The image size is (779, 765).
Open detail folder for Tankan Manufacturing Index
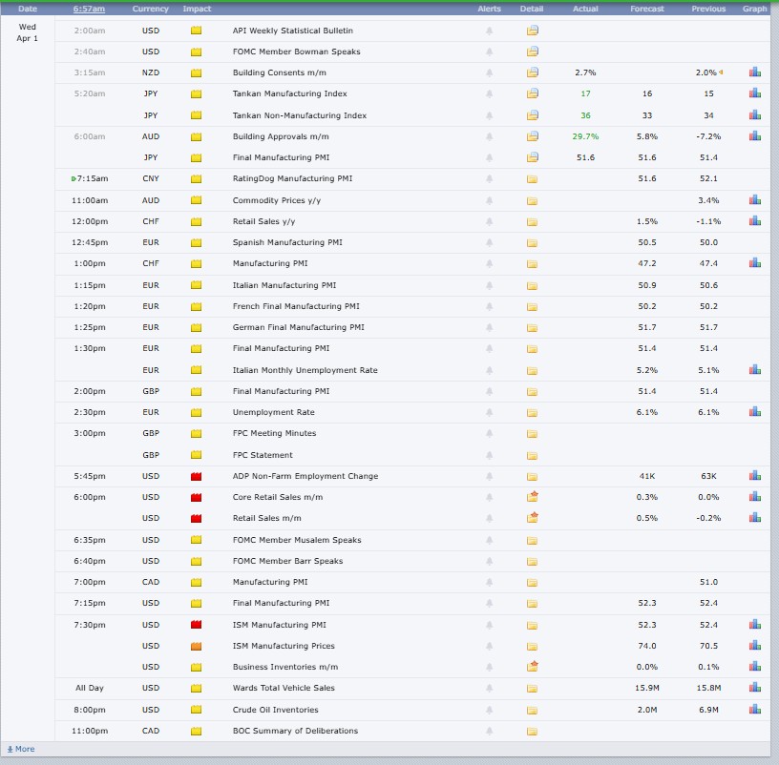pos(533,93)
